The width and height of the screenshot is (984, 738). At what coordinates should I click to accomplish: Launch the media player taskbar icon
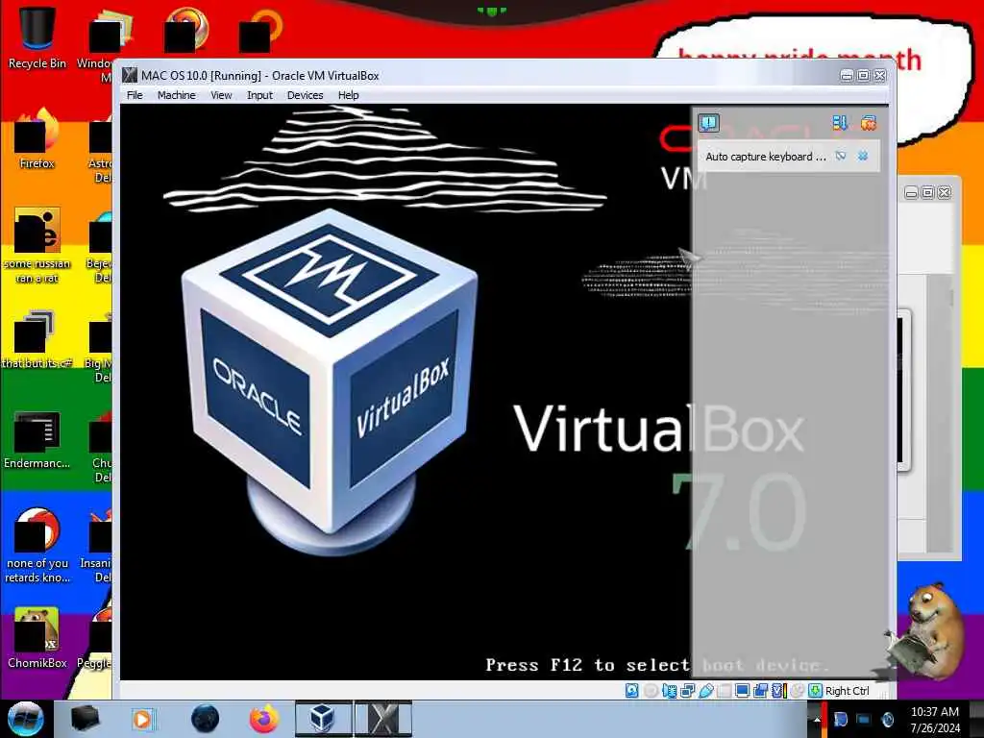tap(142, 719)
